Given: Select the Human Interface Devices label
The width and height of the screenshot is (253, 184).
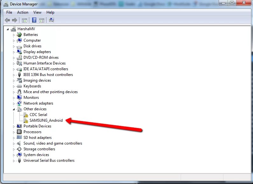Looking at the screenshot, I should tap(45, 63).
